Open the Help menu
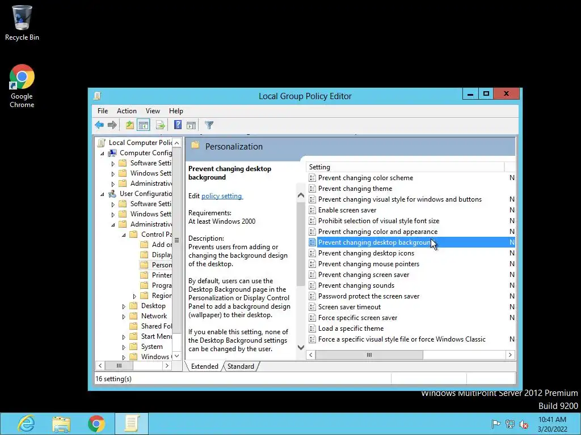Viewport: 581px width, 435px height. click(176, 111)
